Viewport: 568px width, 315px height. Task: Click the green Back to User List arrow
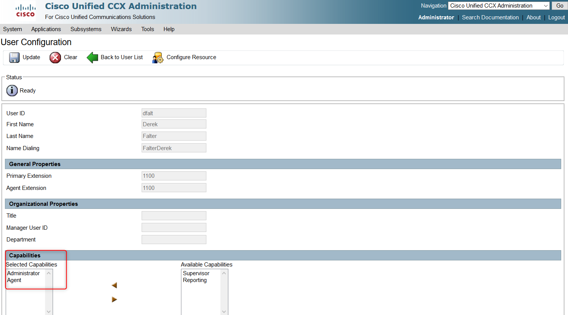[92, 57]
